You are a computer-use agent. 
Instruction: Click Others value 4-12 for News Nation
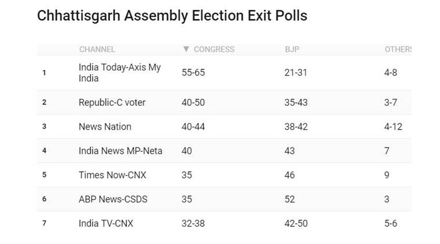click(393, 127)
